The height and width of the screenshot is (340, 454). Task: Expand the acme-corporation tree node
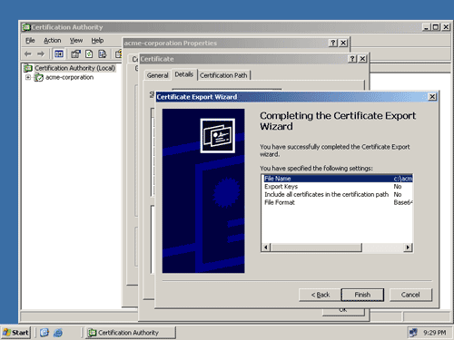tap(28, 77)
